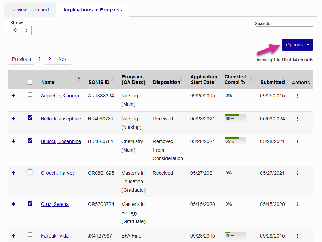Open the Options dropdown
Screen dimensions: 322x242
[x=297, y=45]
